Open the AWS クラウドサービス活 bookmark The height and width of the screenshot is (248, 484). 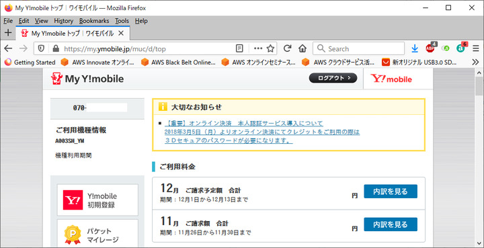(x=338, y=63)
